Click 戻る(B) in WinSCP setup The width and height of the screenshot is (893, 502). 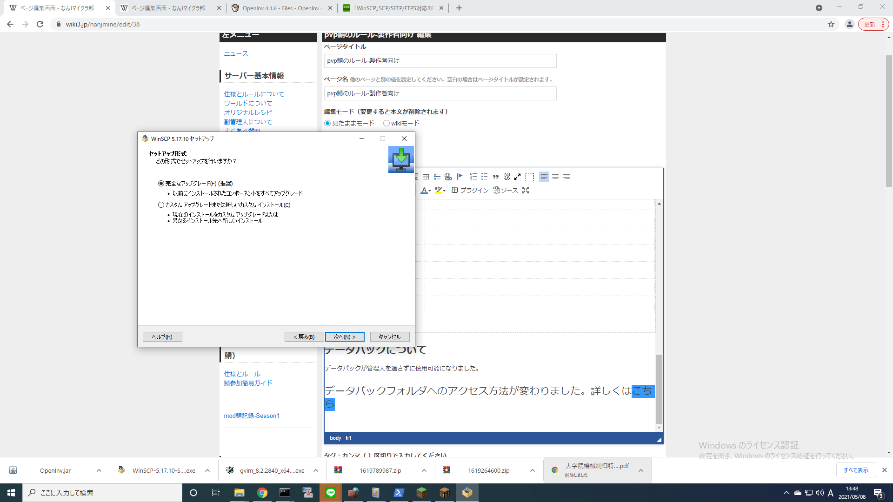click(x=304, y=337)
